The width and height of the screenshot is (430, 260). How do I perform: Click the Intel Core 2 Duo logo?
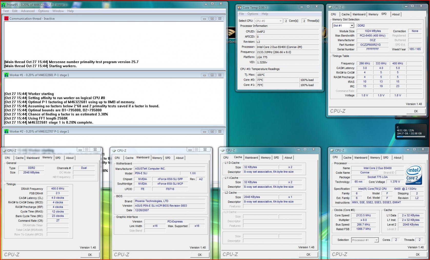(x=414, y=175)
